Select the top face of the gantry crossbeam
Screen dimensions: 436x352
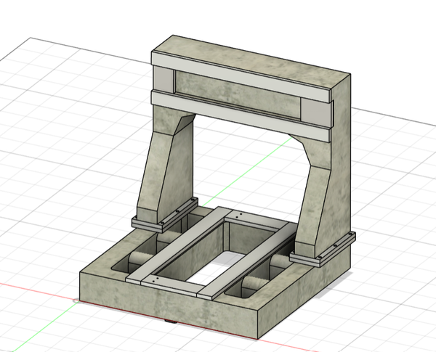coord(251,63)
